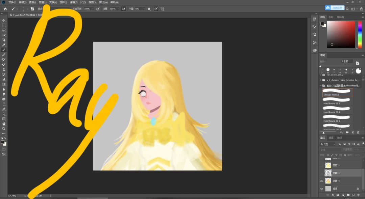Select the Okragla miekka brush preset

(338, 92)
